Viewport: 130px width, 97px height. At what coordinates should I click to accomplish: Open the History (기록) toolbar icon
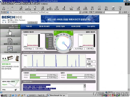pyautogui.click(x=63, y=8)
